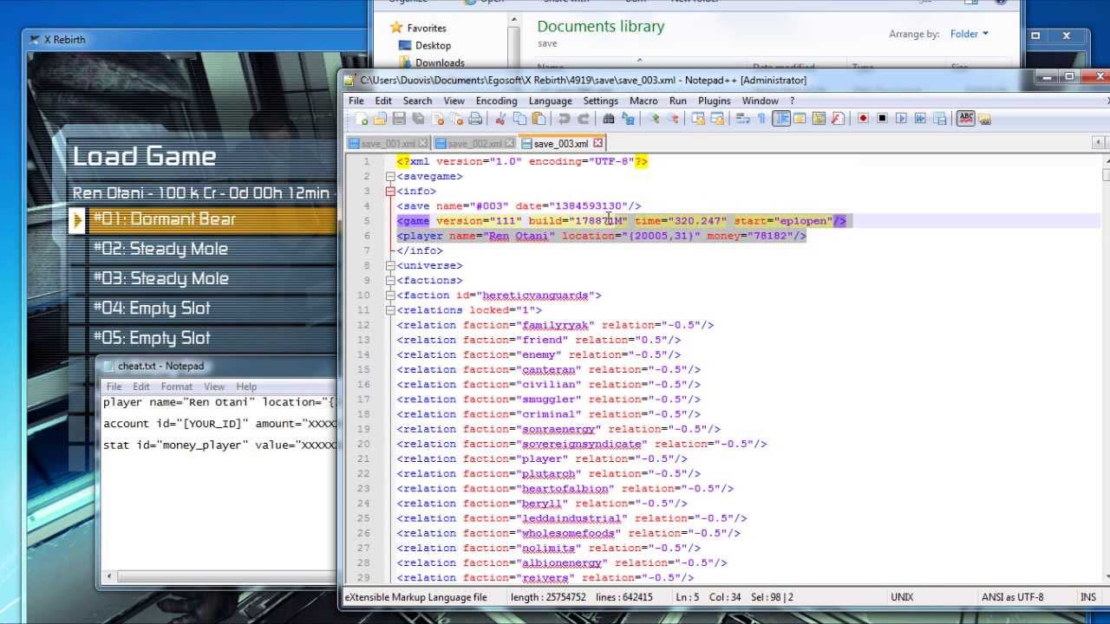Save the recorded macro icon
Image resolution: width=1110 pixels, height=624 pixels.
click(939, 119)
